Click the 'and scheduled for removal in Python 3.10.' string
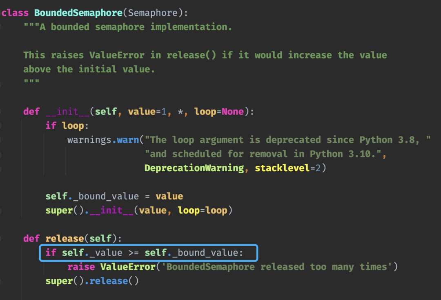The image size is (441, 300). [x=265, y=154]
